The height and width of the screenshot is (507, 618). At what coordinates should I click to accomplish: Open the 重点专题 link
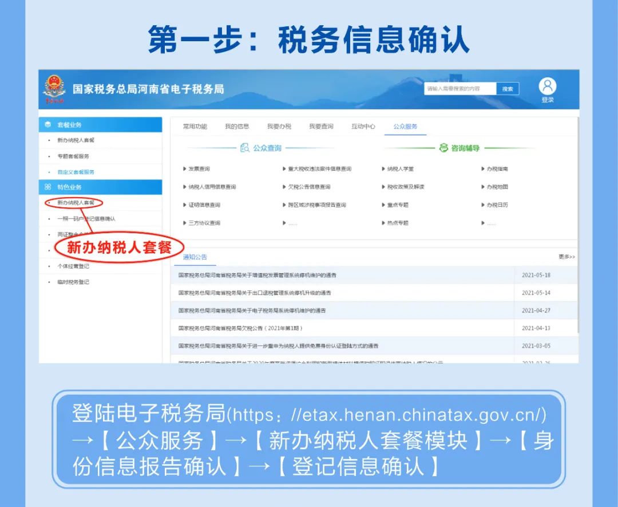(x=398, y=205)
